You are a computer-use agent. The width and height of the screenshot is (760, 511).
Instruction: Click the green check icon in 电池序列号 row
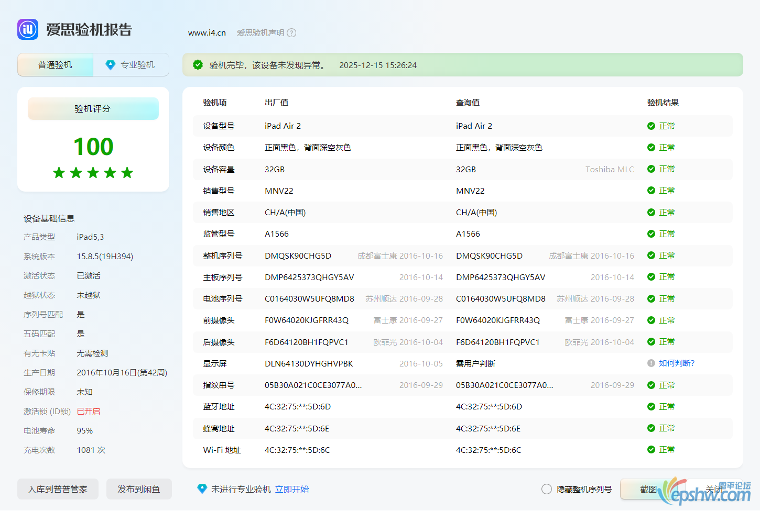click(x=651, y=299)
